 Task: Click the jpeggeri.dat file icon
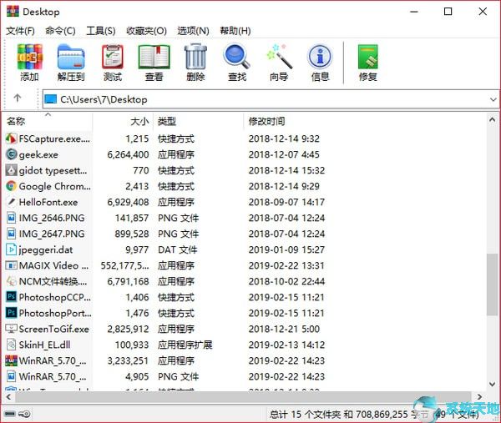pos(11,249)
